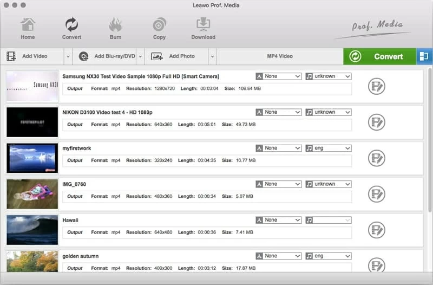Expand the Add Video dropdown arrow

pyautogui.click(x=68, y=56)
